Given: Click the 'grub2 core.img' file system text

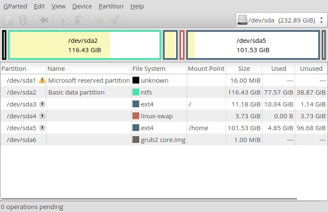Looking at the screenshot, I should point(163,140).
